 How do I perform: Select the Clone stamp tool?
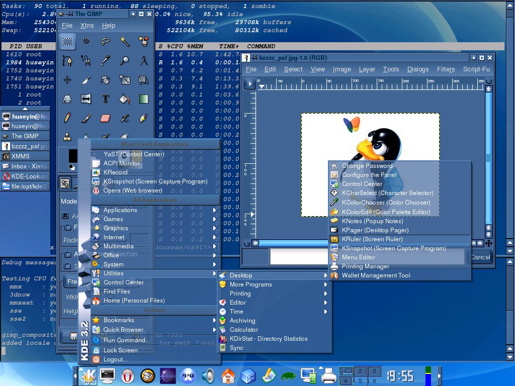pos(67,136)
